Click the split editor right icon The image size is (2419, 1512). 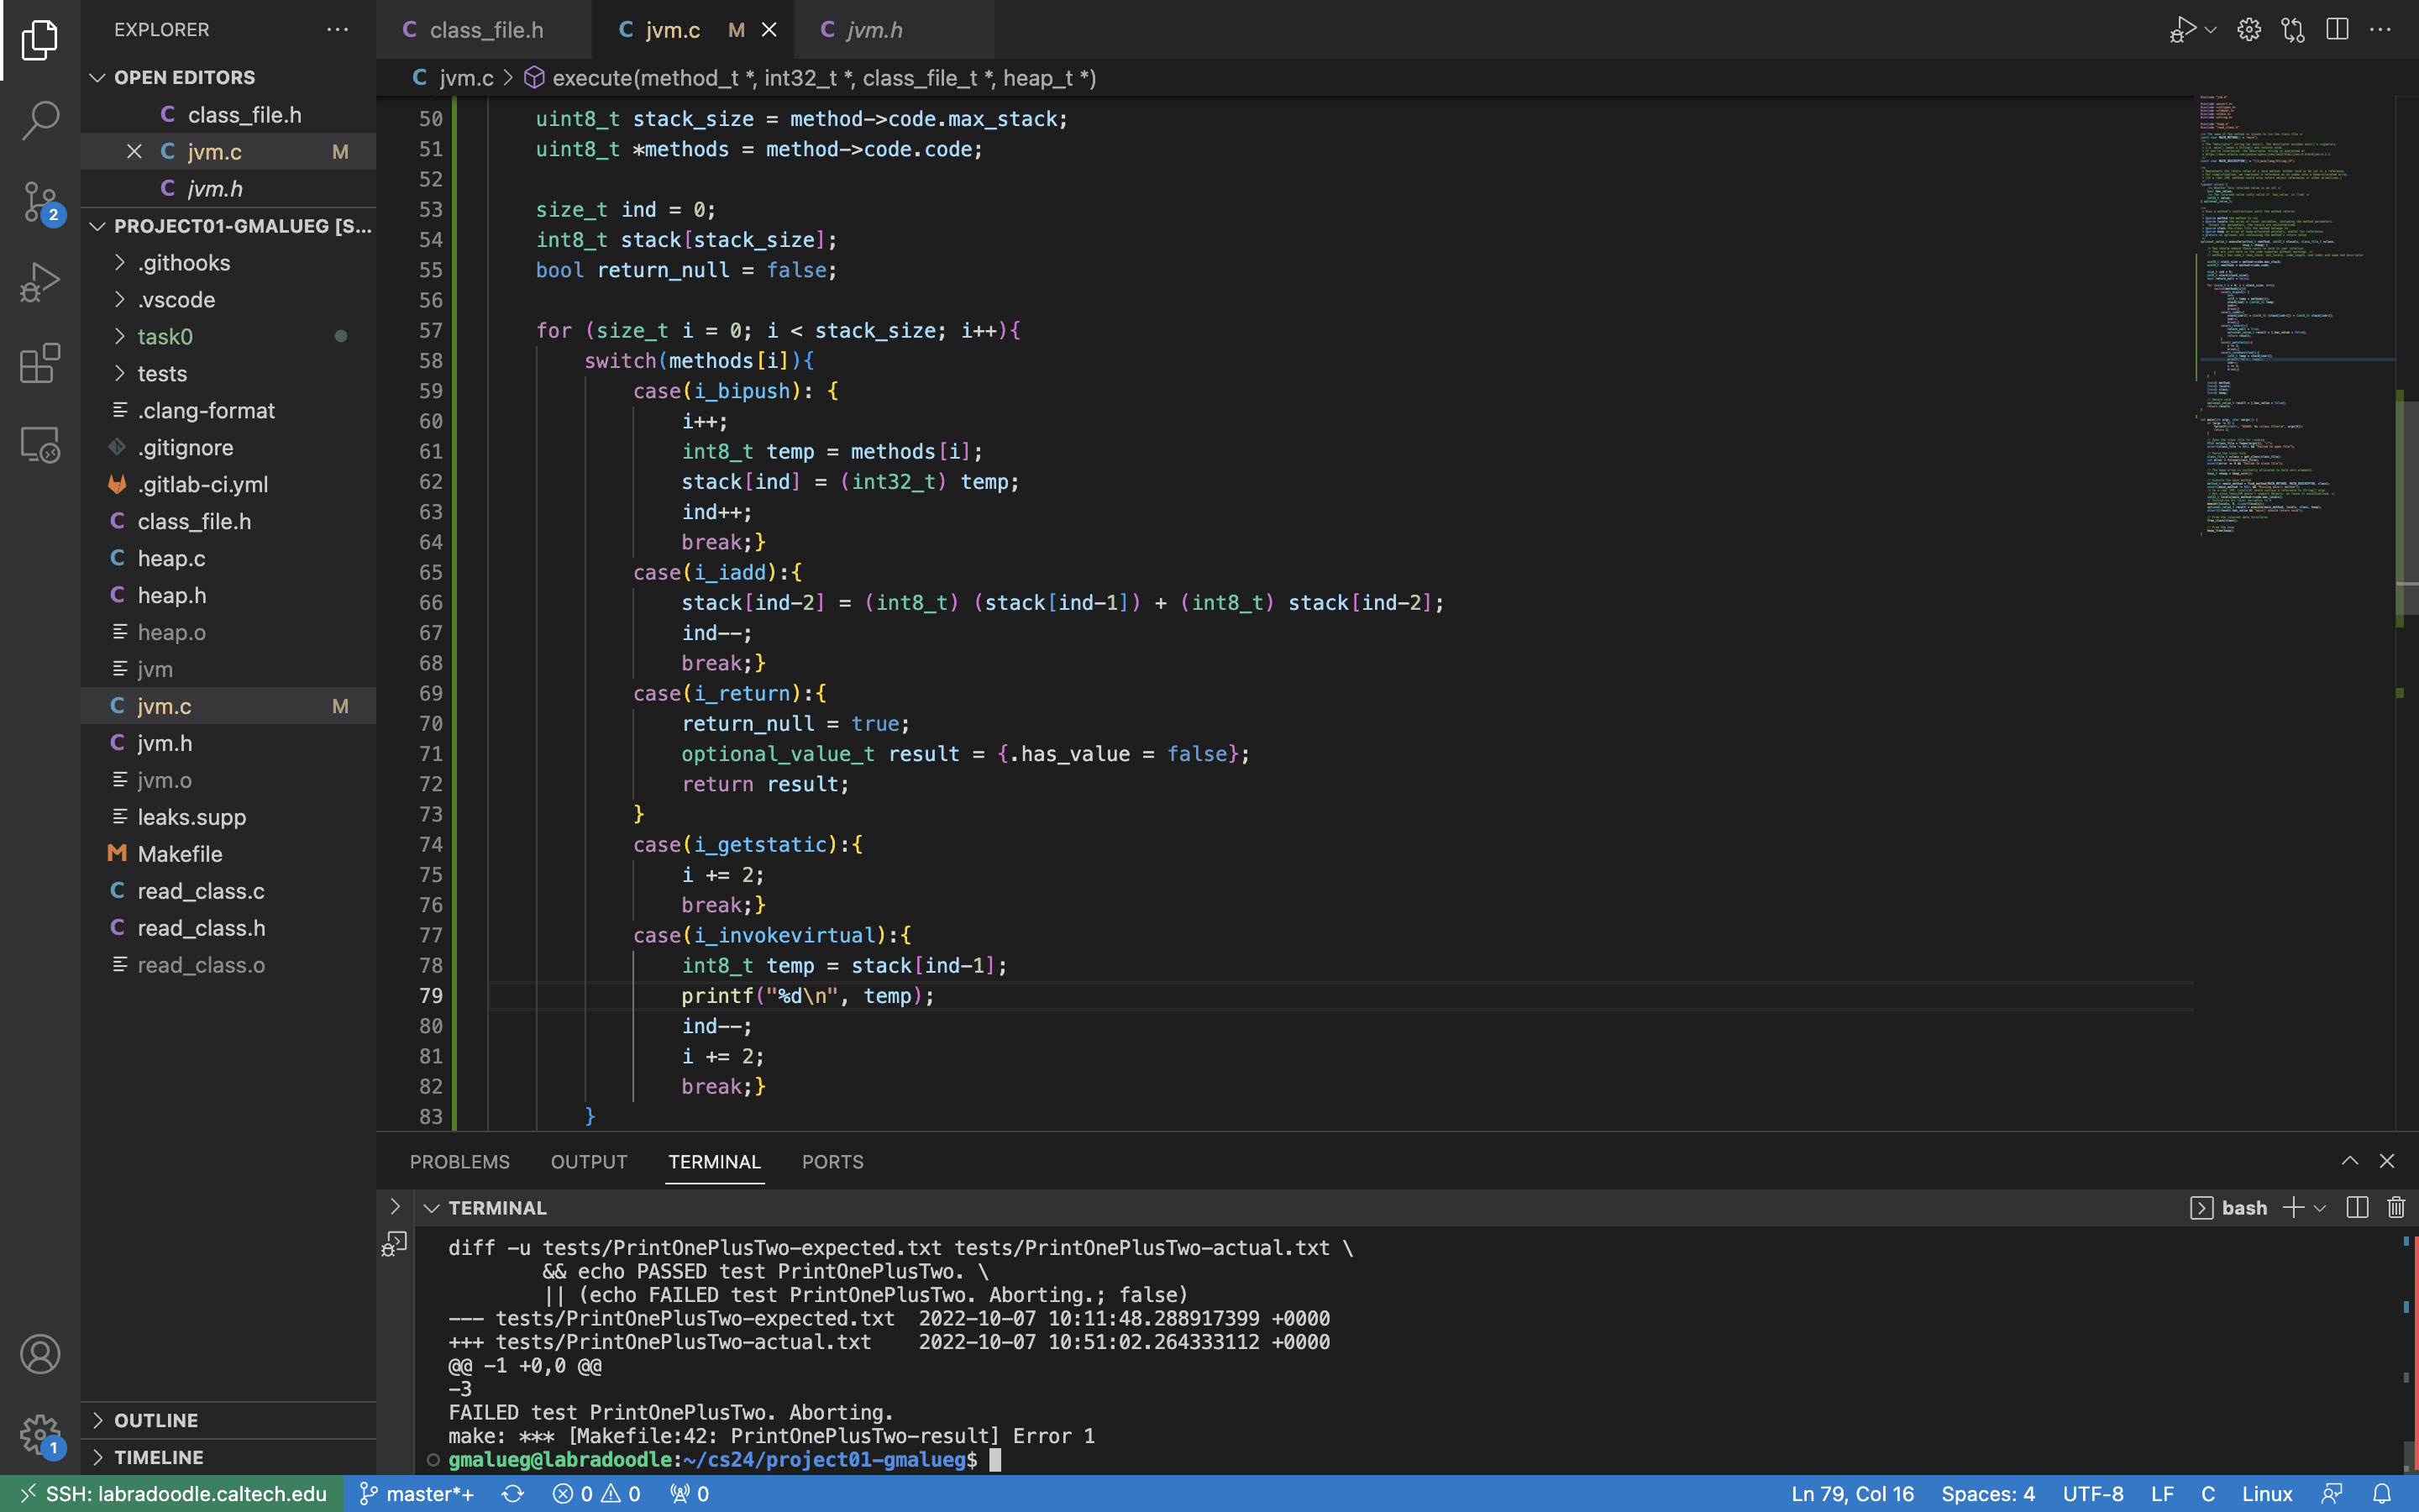pos(2336,30)
